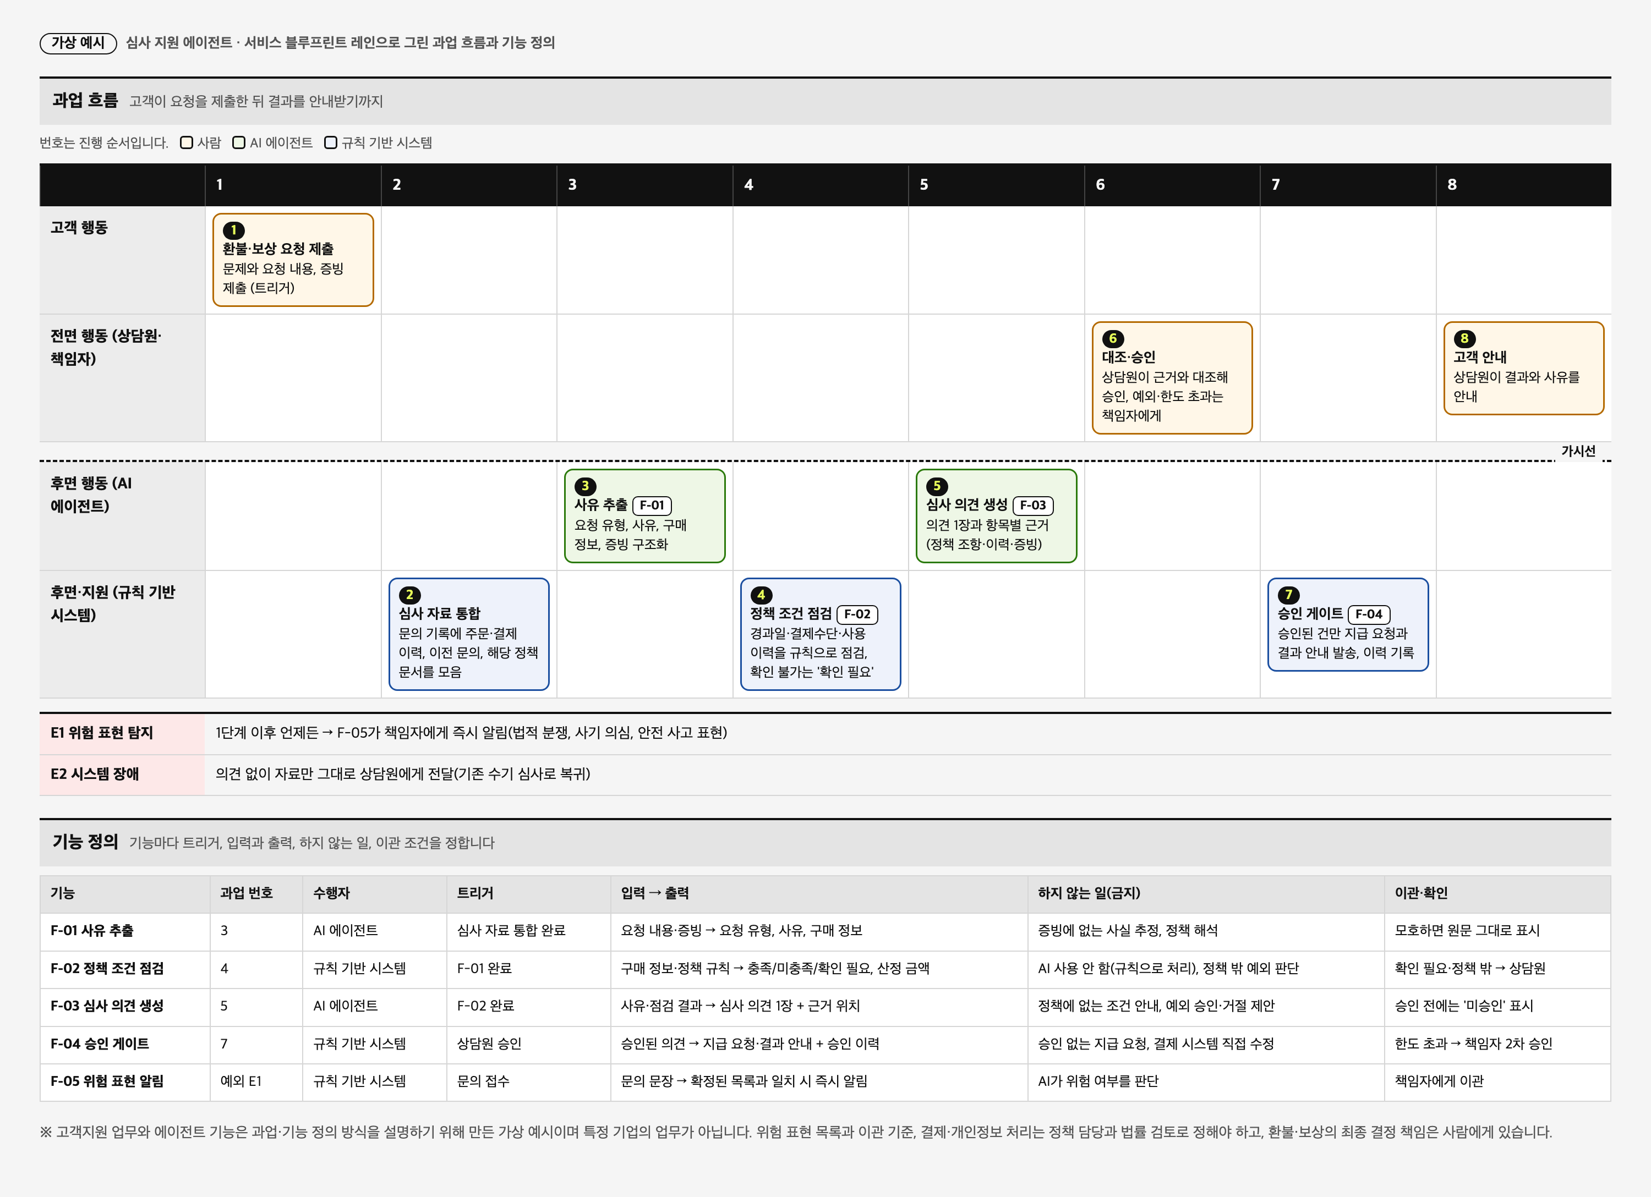Click the F-02 정책 조건 점검 table row name
Image resolution: width=1651 pixels, height=1197 pixels.
(107, 969)
